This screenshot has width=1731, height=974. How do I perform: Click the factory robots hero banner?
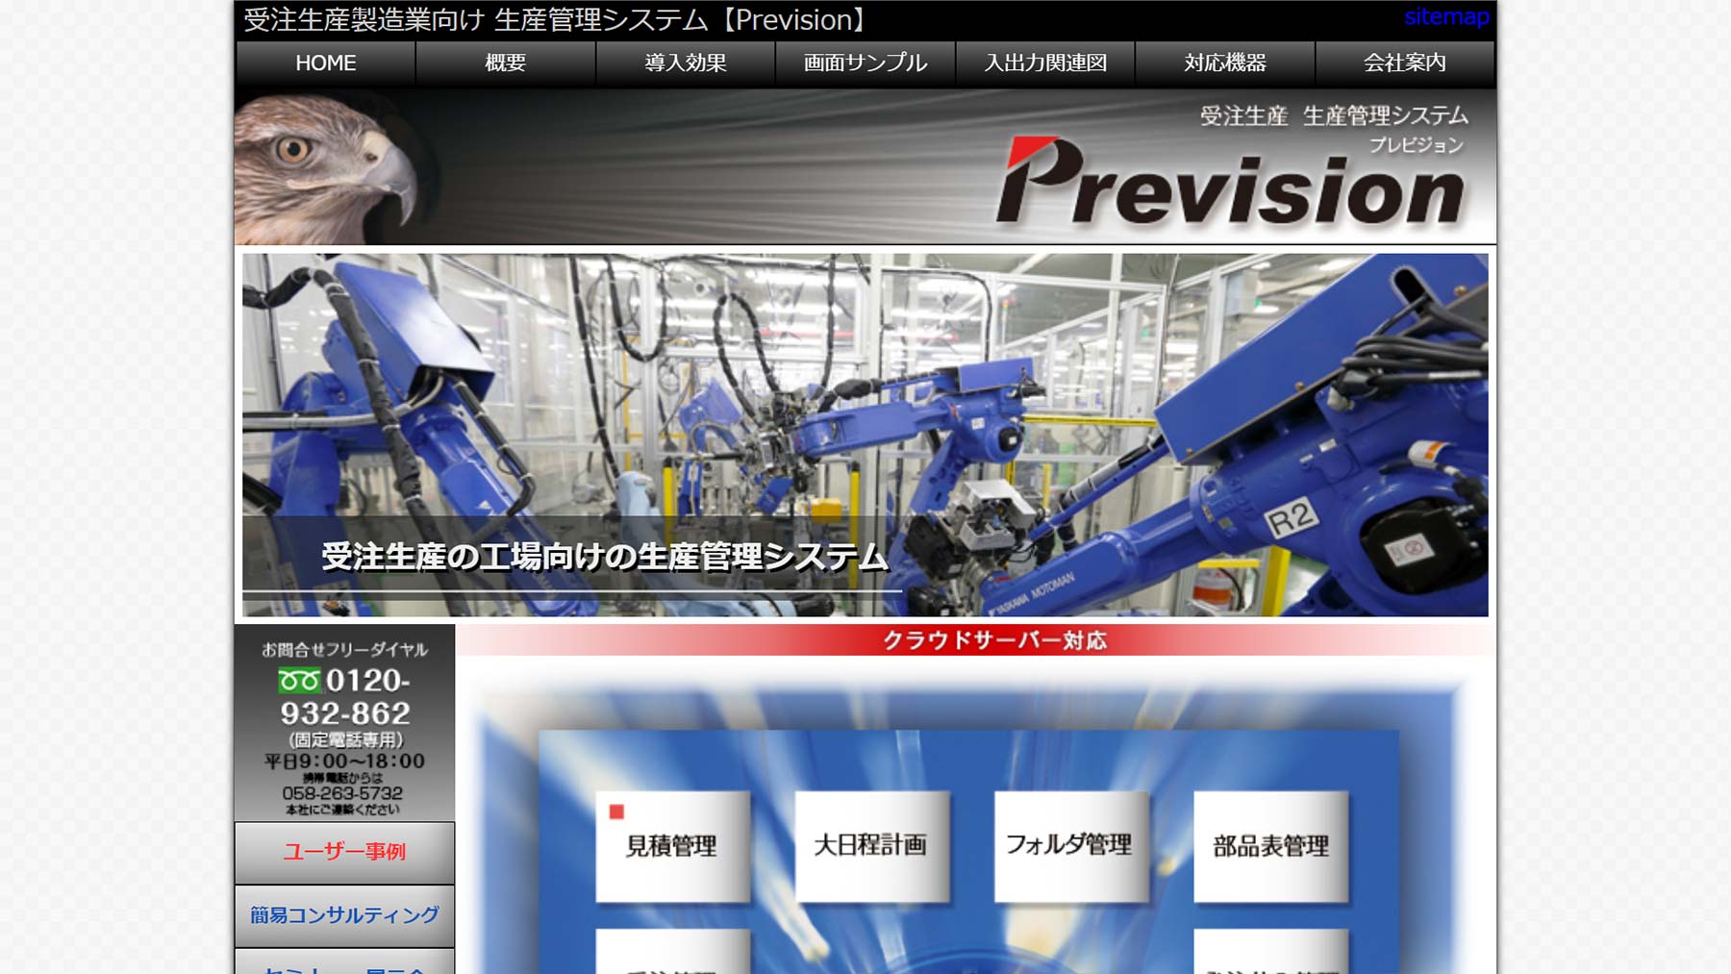pyautogui.click(x=865, y=435)
